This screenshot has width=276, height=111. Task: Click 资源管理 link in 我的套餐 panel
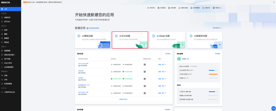tap(217, 54)
